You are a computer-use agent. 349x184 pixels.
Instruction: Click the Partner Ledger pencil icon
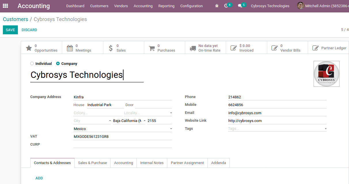pyautogui.click(x=316, y=48)
